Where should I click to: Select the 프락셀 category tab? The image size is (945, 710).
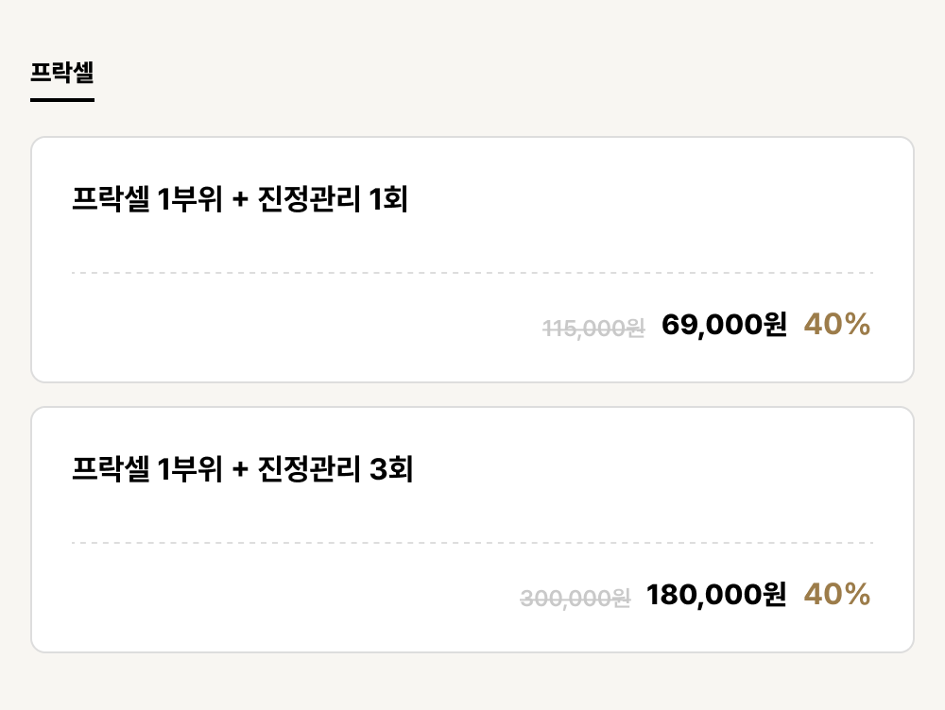click(x=62, y=73)
